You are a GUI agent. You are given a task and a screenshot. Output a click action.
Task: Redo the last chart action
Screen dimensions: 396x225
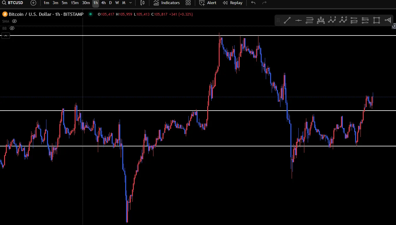pyautogui.click(x=264, y=3)
